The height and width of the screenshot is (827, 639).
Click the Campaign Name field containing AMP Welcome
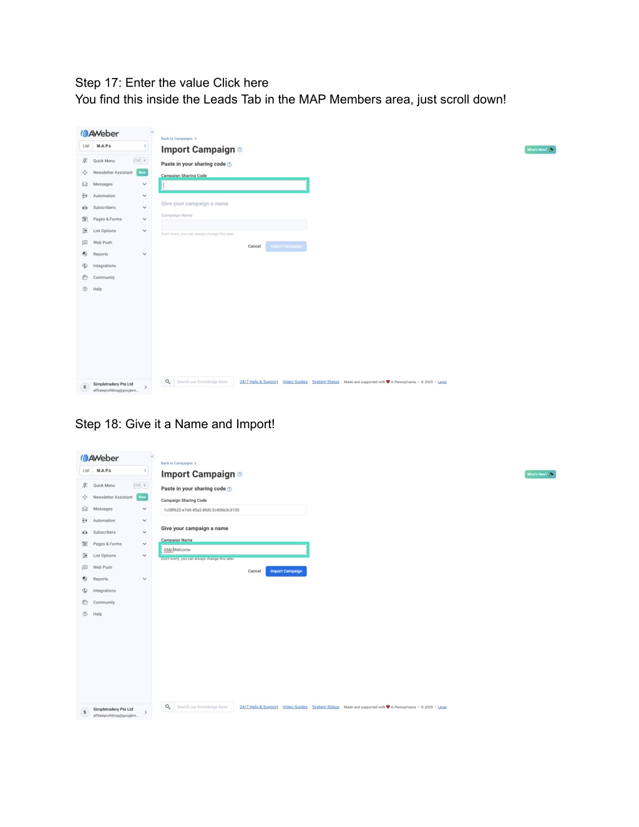(x=234, y=550)
